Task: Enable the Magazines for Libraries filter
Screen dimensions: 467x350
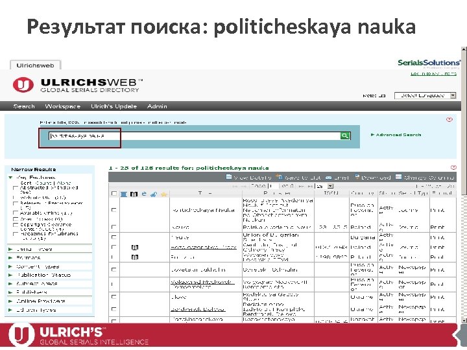Action: tap(16, 234)
